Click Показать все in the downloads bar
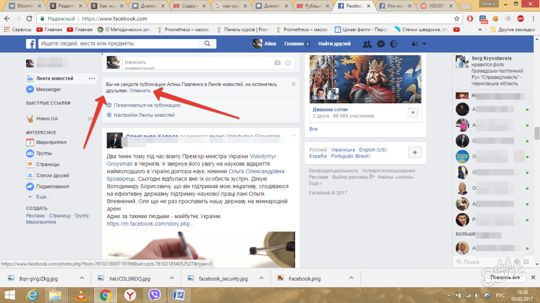The width and height of the screenshot is (540, 303). (x=505, y=278)
